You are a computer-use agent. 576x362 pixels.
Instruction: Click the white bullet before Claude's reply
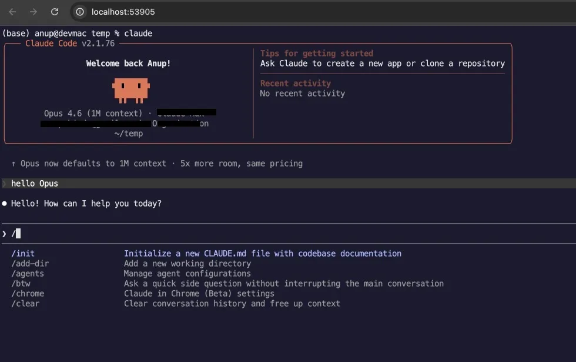5,204
